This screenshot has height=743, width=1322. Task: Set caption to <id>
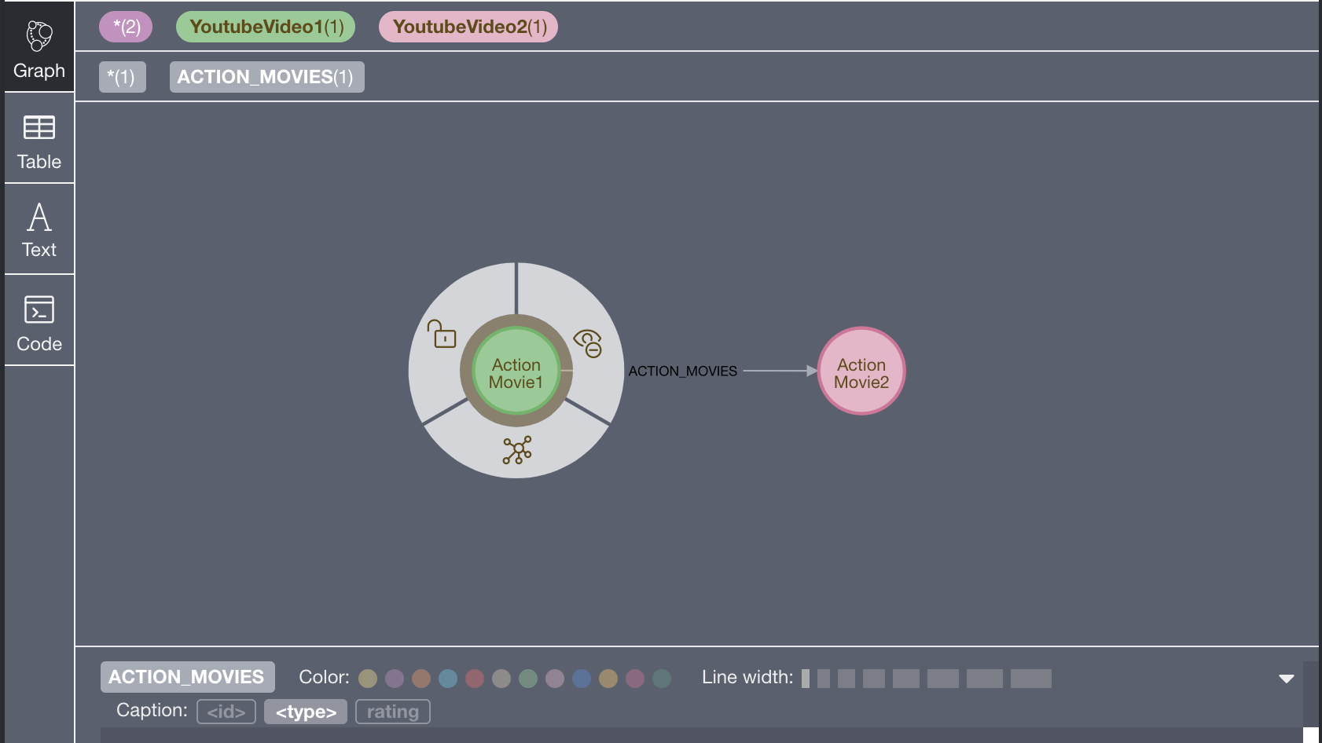point(226,712)
